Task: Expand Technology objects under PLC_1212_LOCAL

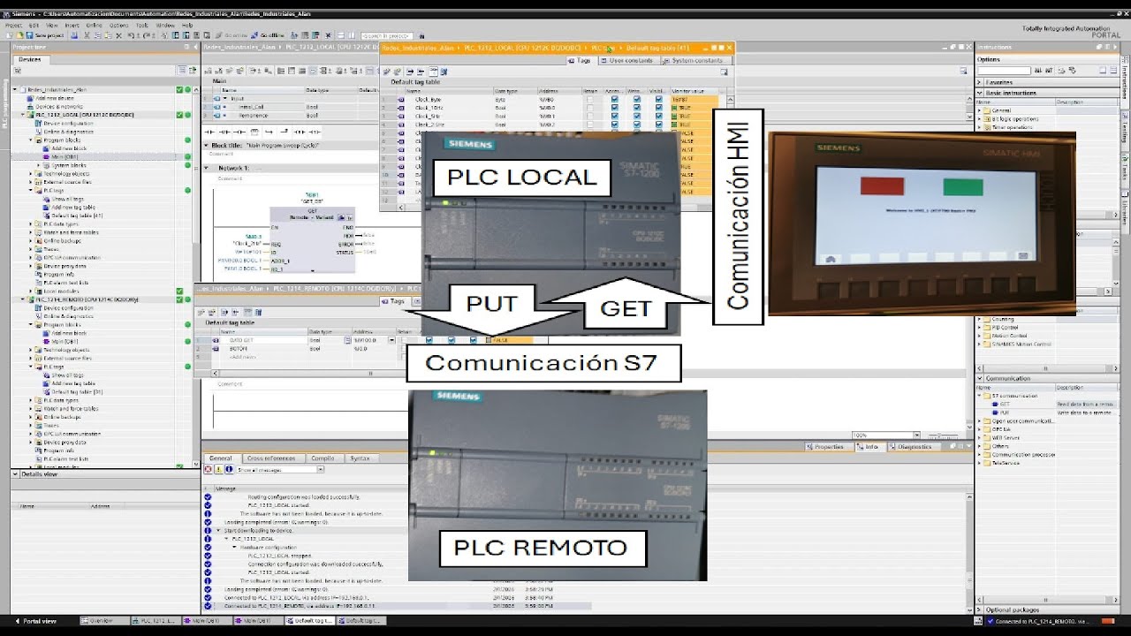Action: [x=31, y=174]
